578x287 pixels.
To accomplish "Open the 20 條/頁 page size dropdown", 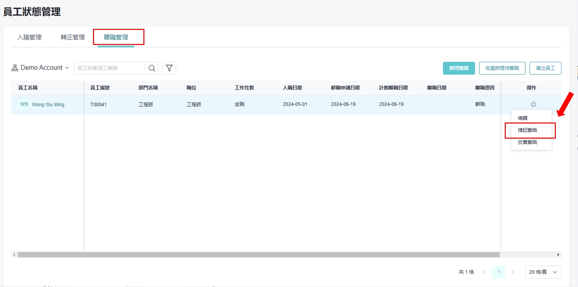I will coord(543,272).
